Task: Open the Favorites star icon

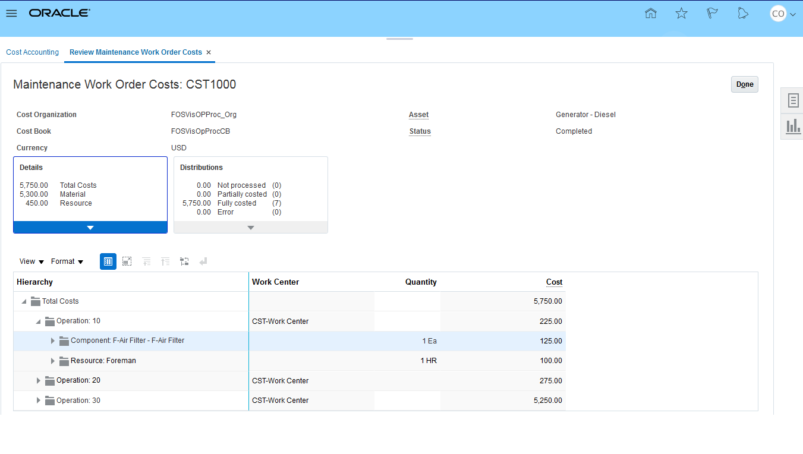Action: coord(682,13)
